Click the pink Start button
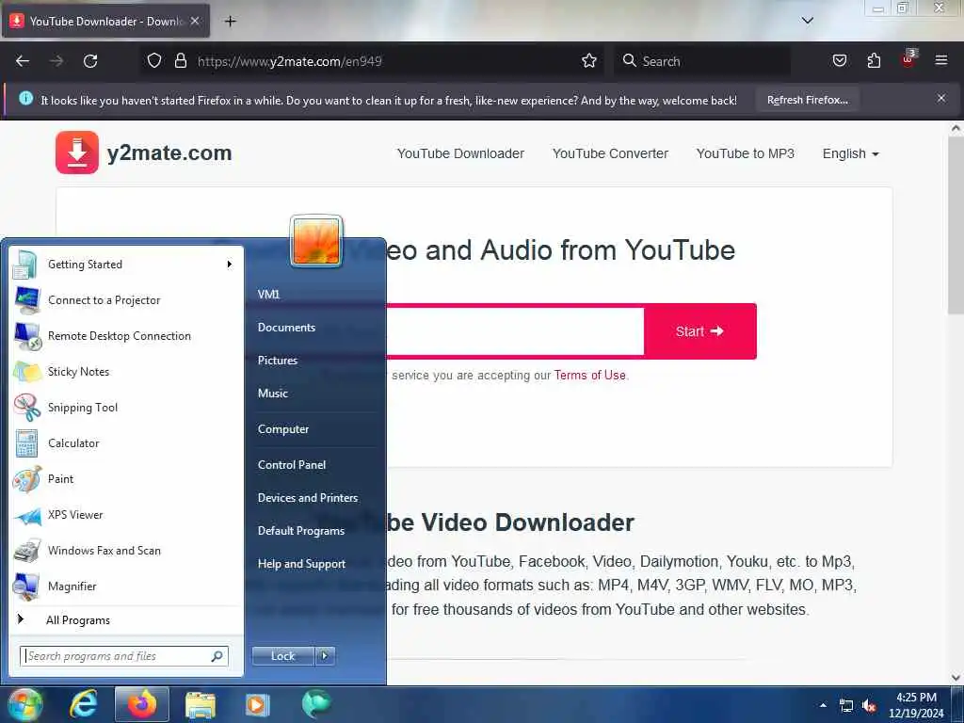Viewport: 964px width, 723px height. pyautogui.click(x=699, y=331)
